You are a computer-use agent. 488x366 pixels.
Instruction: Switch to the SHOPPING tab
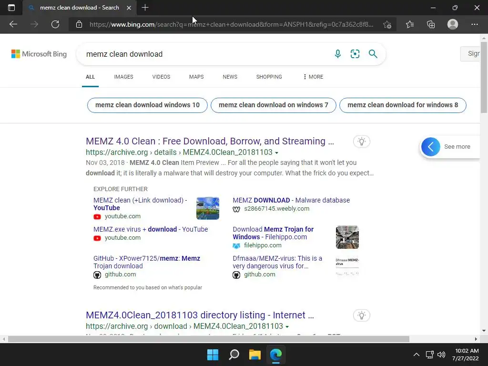click(269, 77)
